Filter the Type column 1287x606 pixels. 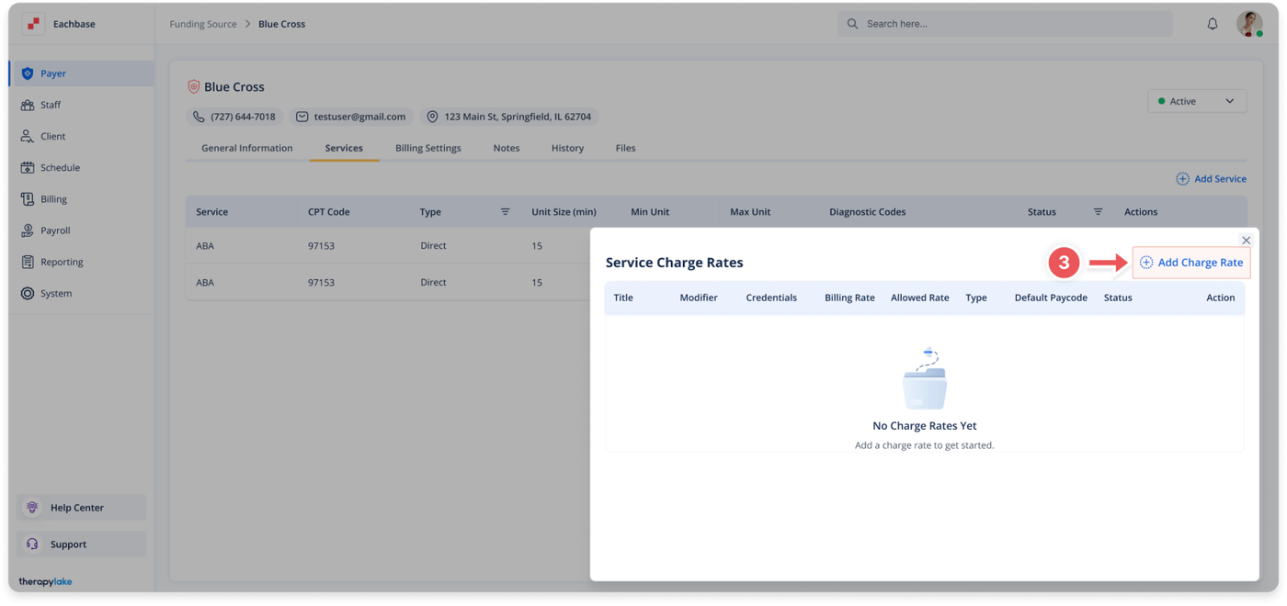(505, 212)
